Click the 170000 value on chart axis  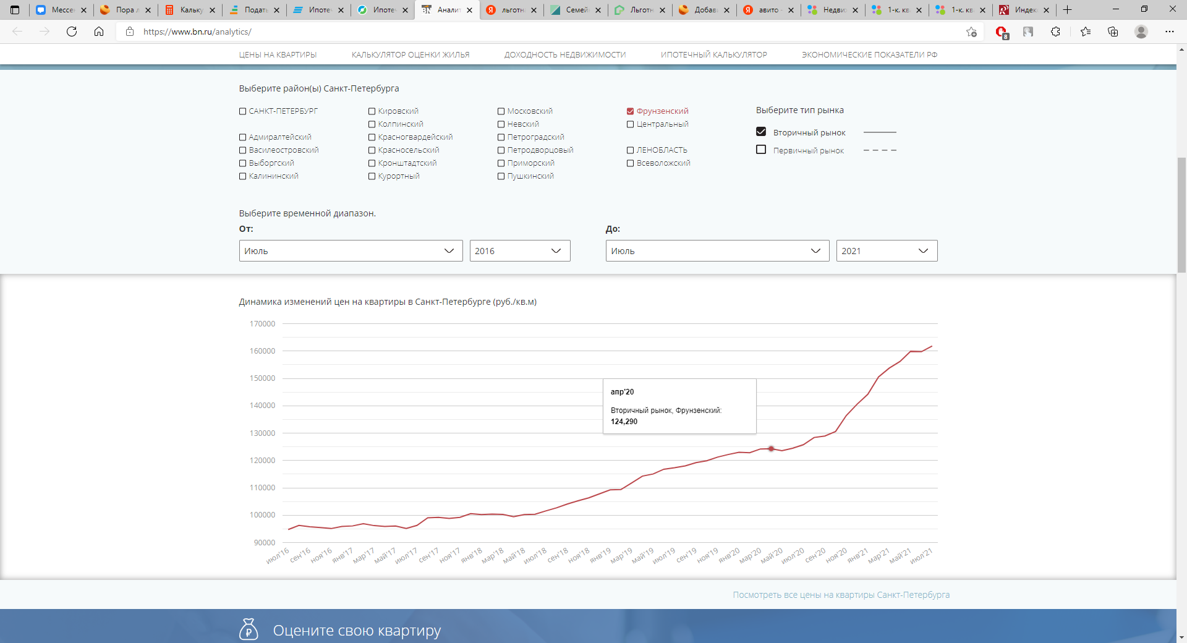(x=262, y=324)
